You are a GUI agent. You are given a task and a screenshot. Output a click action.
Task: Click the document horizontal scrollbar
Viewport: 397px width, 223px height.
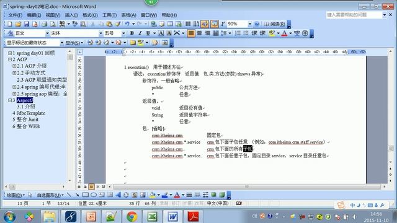tap(247, 187)
